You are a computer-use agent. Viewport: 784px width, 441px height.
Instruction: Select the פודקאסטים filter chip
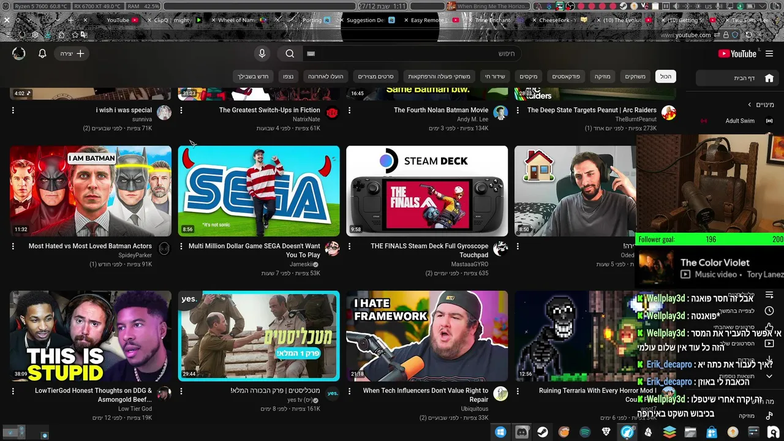coord(566,77)
